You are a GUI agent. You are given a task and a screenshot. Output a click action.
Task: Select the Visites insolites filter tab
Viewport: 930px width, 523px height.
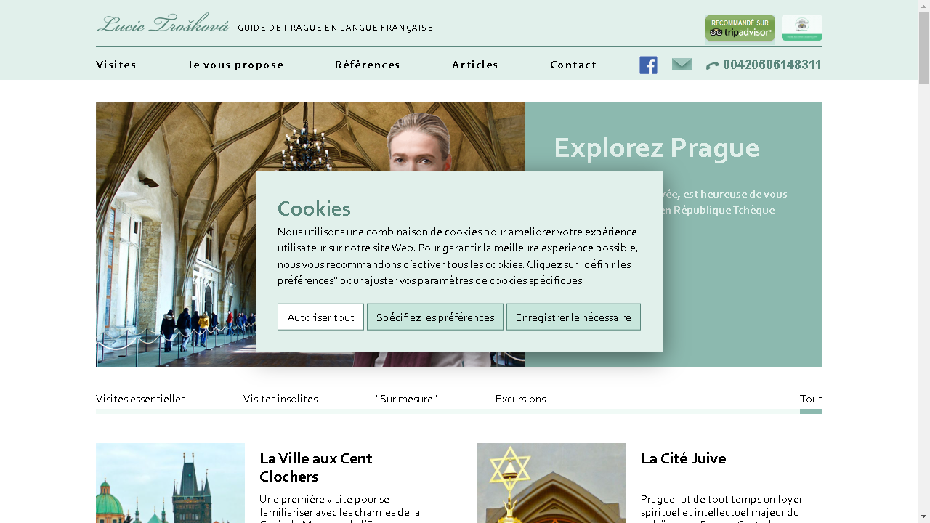pos(280,399)
